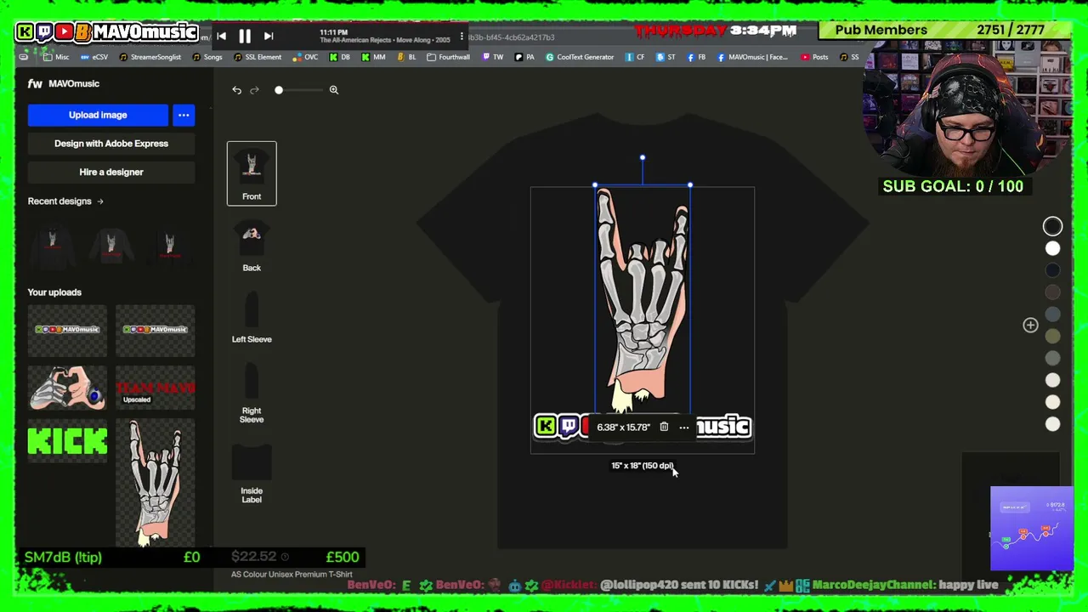1088x612 pixels.
Task: Skip to previous track in media popup
Action: pos(221,36)
